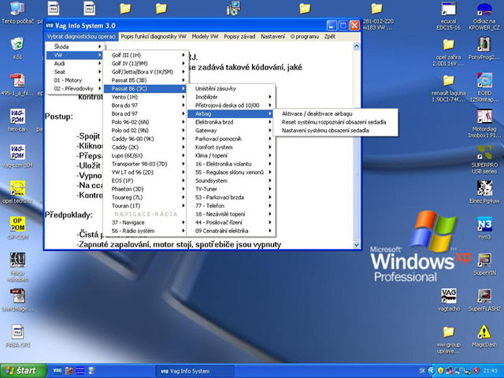Expand the Komfort system submenu
The width and height of the screenshot is (504, 378).
click(x=231, y=147)
